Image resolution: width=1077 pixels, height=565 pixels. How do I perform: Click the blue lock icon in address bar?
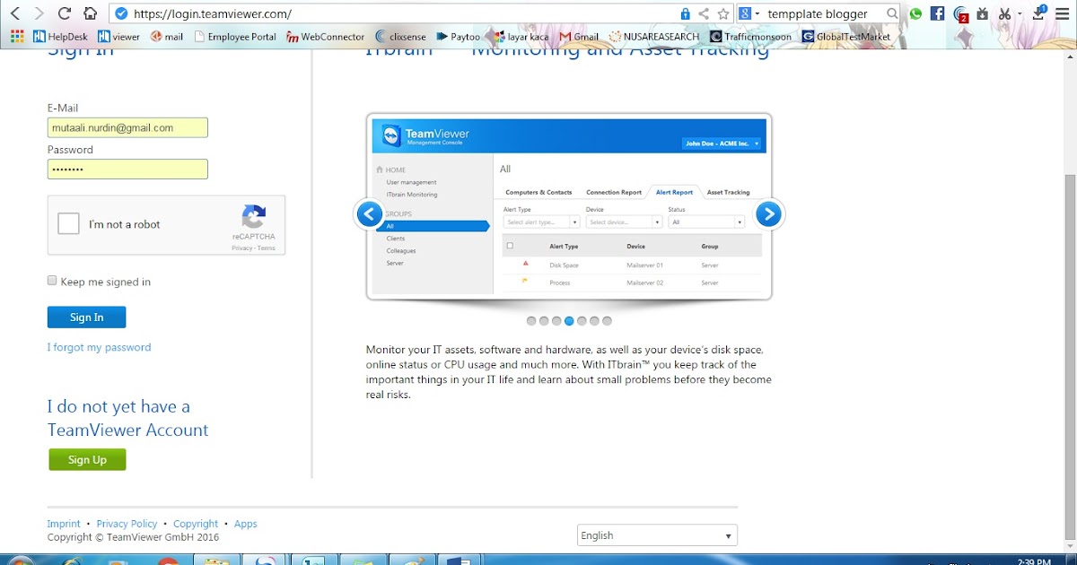685,13
